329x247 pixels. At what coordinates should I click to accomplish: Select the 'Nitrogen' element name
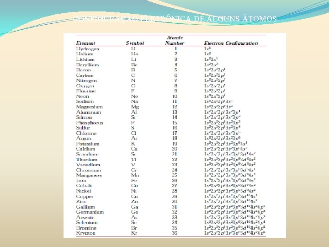86,81
